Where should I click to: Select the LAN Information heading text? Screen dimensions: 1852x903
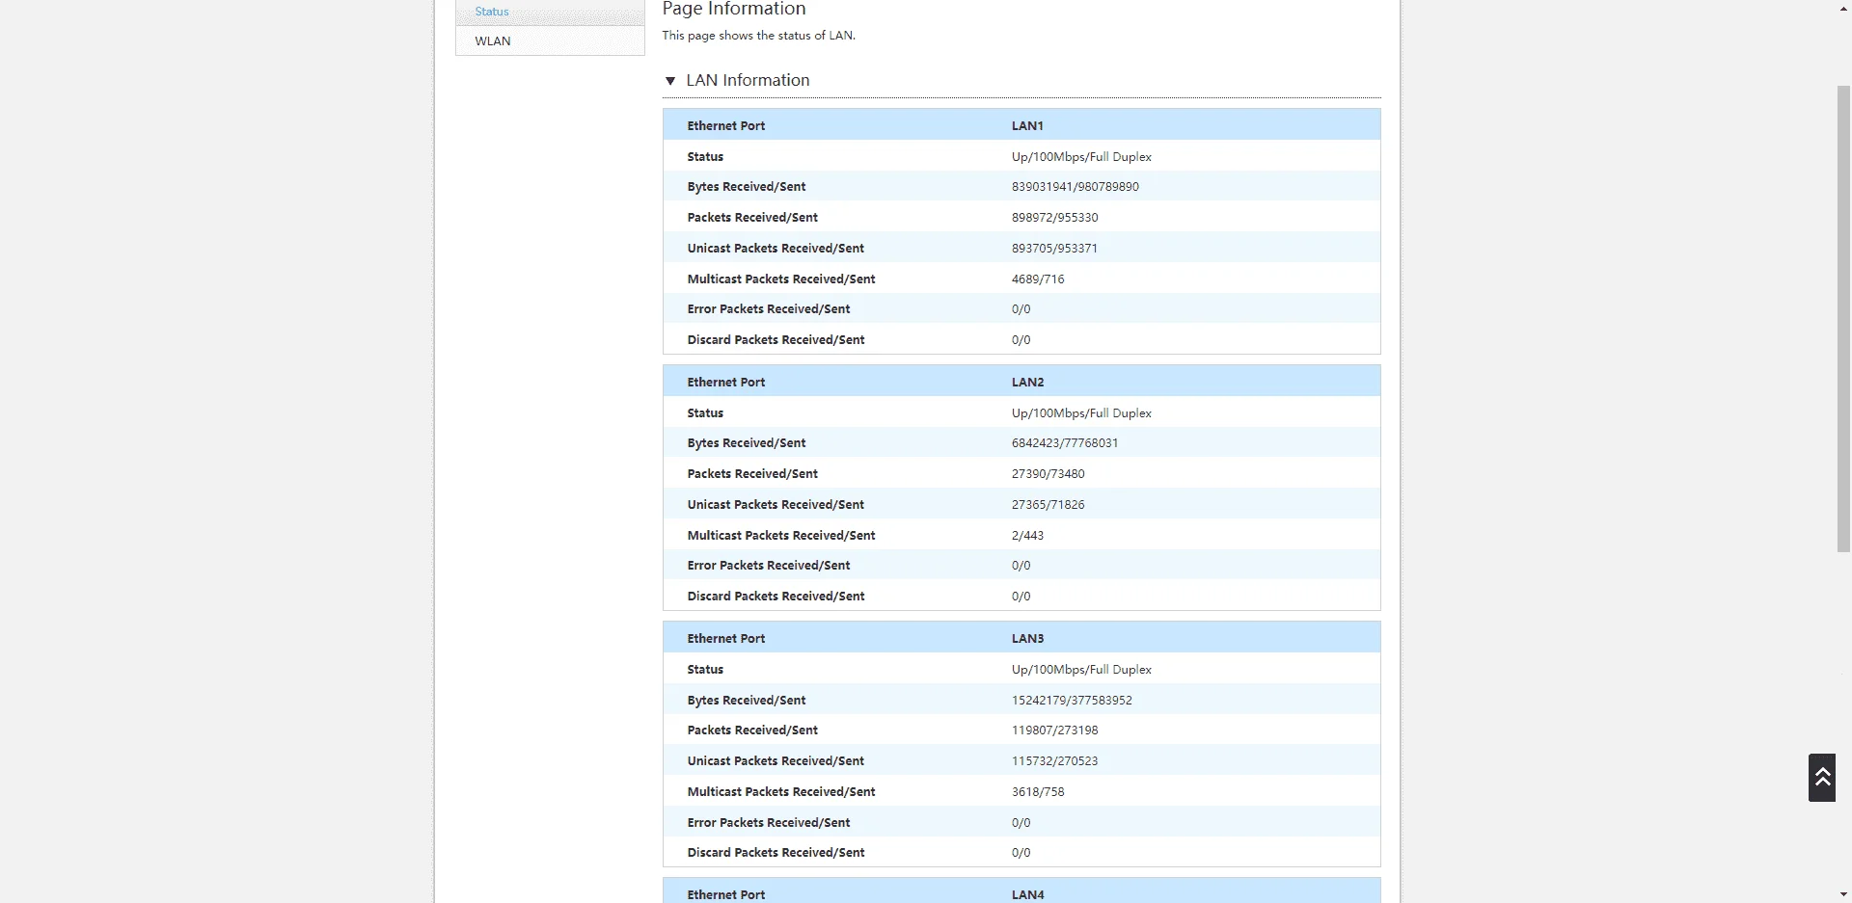(748, 81)
